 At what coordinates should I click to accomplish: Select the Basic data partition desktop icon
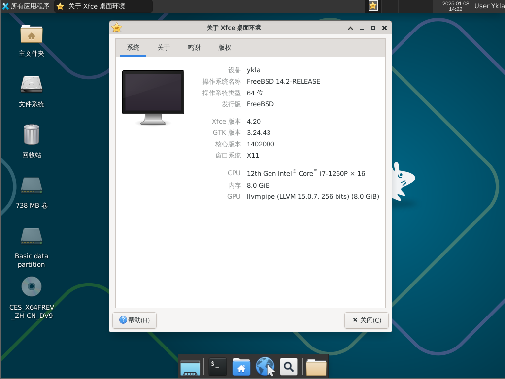tap(31, 248)
